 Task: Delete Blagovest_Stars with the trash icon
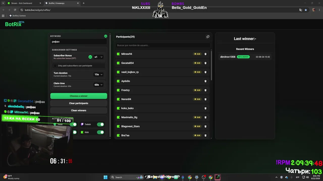point(205,126)
